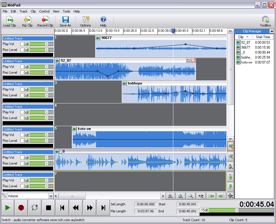Screen dimensions: 276x224
Task: Select the Rip Clip tool
Action: (x=27, y=21)
